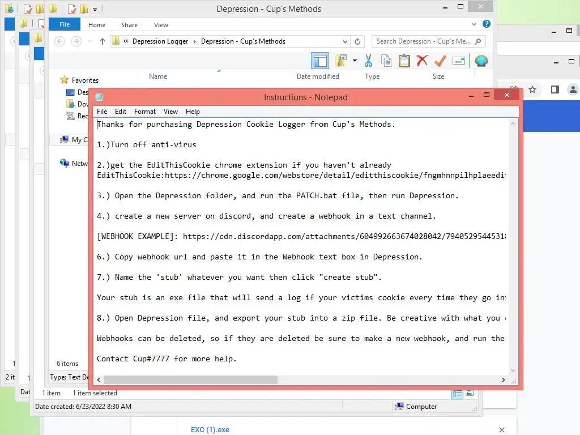Click Depression Logger in the address path
Viewport: 580px width, 435px height.
click(x=160, y=41)
